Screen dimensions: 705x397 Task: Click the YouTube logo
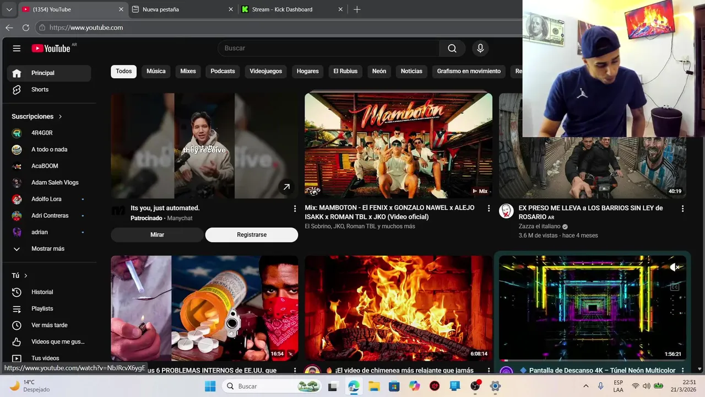click(x=51, y=49)
